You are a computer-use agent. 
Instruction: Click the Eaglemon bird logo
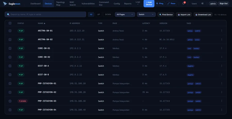coord(5,4)
